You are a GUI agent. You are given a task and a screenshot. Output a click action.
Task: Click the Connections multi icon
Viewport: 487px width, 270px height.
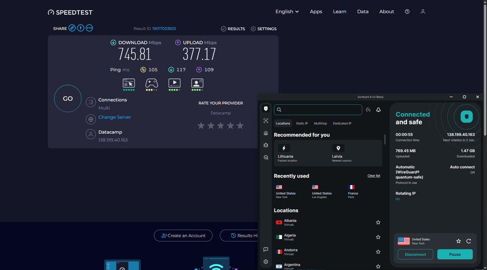point(91,102)
